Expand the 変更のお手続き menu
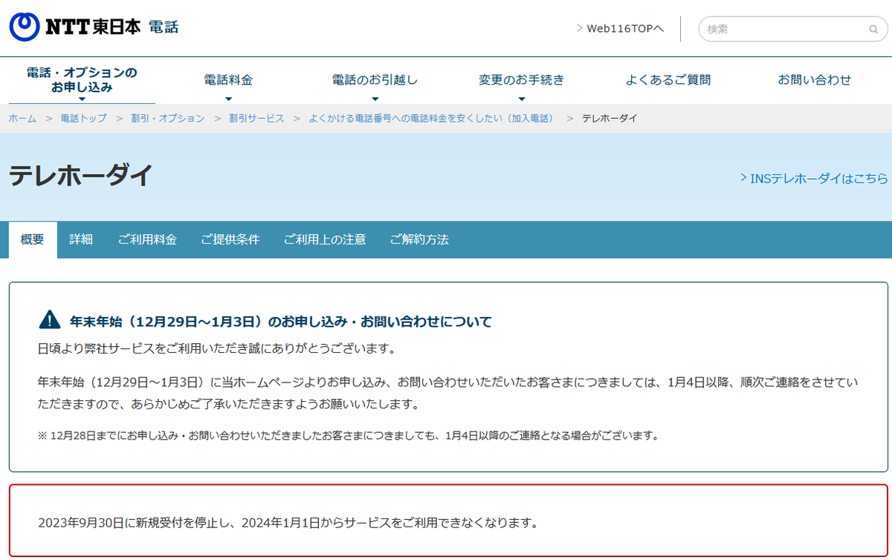The width and height of the screenshot is (892, 560). pyautogui.click(x=521, y=80)
